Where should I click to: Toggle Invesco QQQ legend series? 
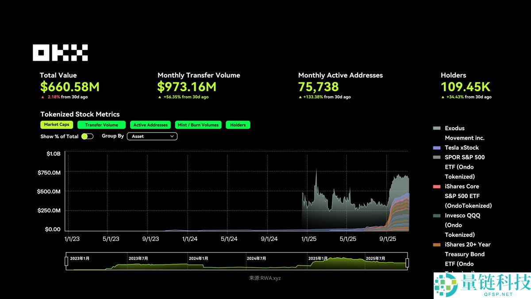point(437,216)
